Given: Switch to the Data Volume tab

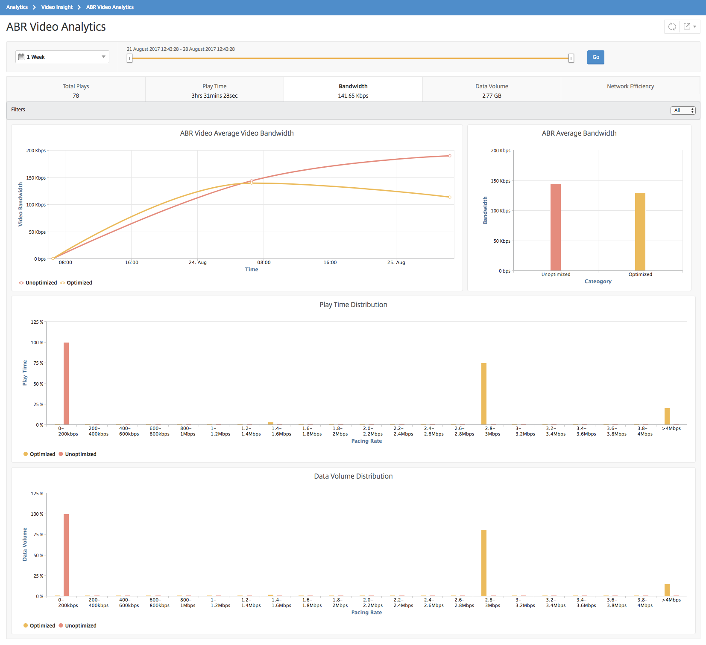Looking at the screenshot, I should coord(492,90).
